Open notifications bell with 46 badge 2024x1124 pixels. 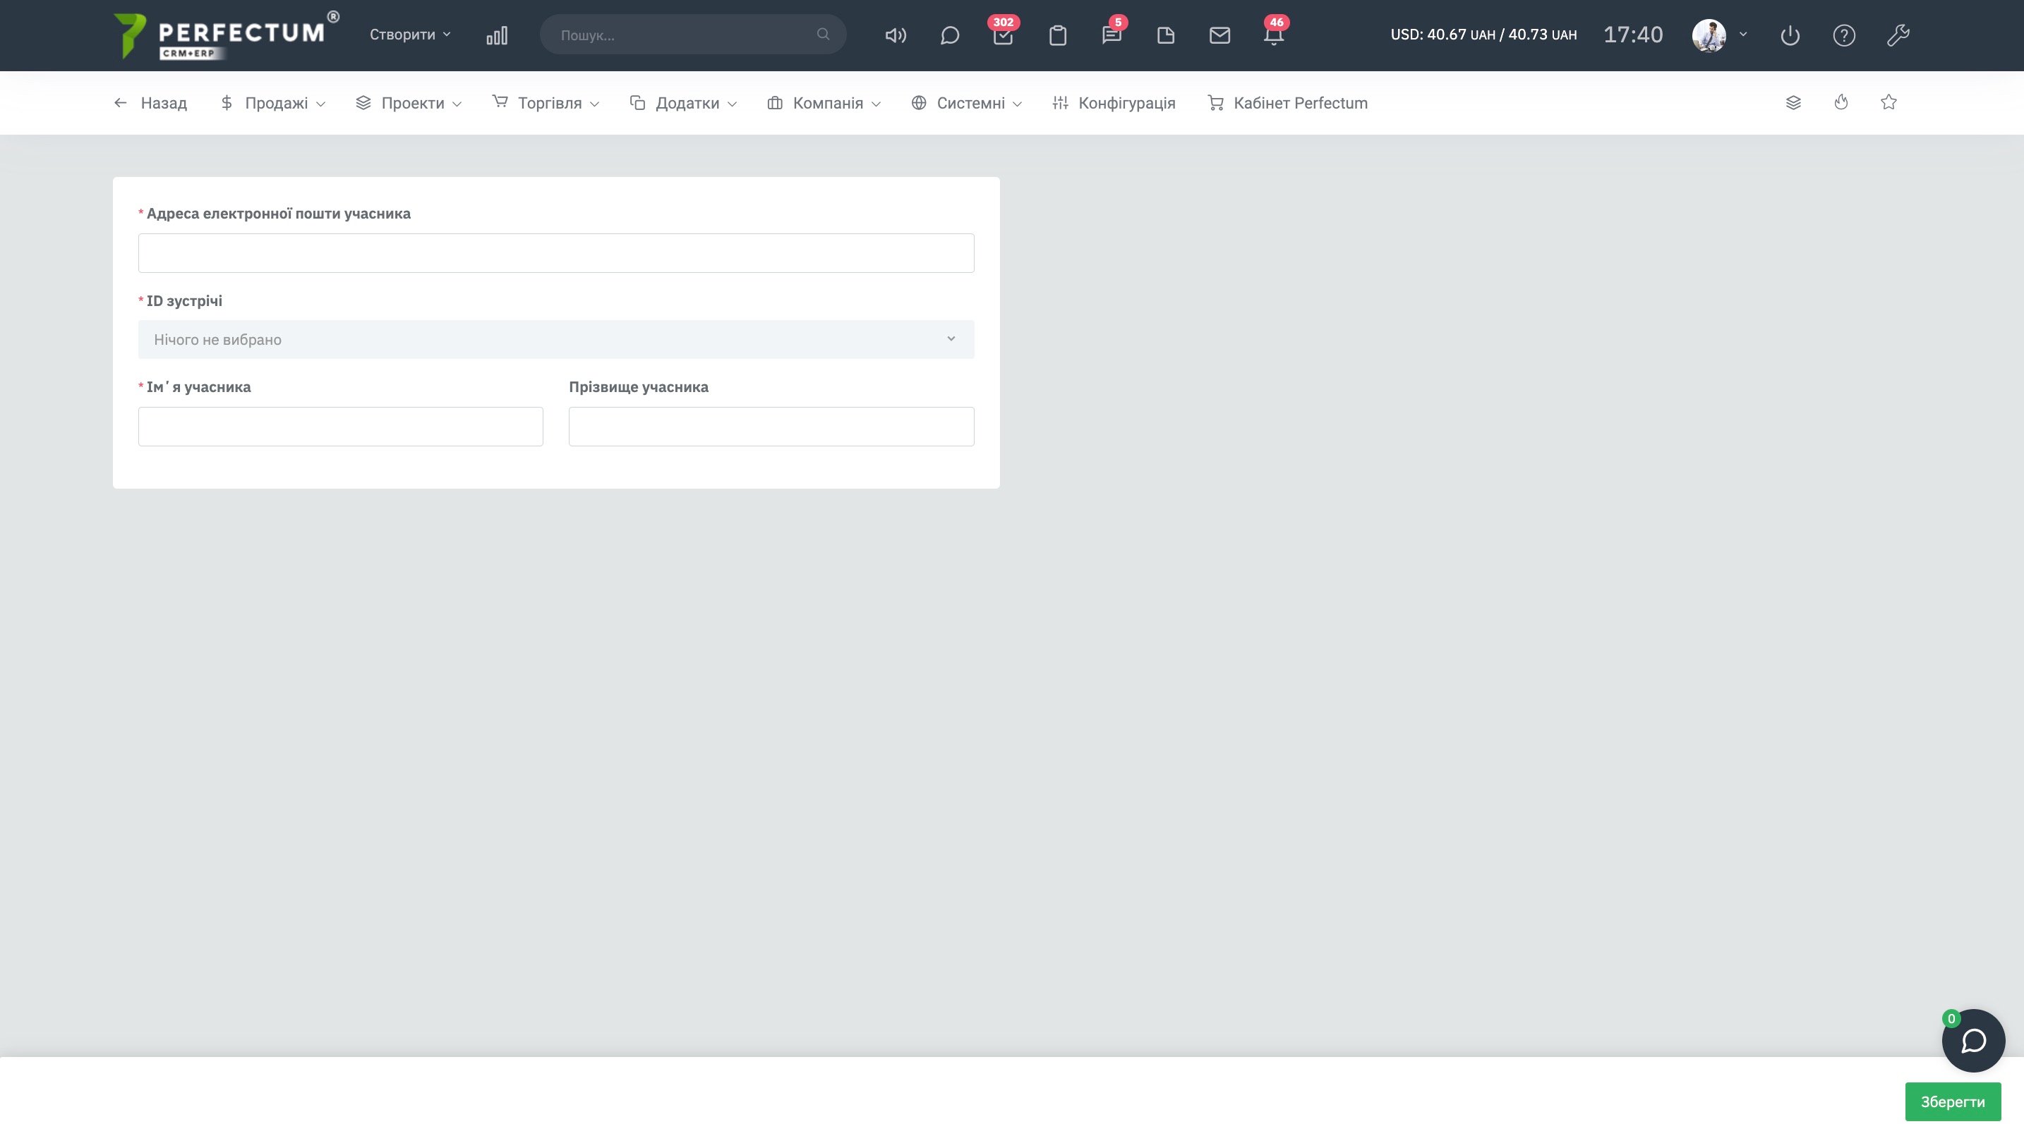tap(1274, 35)
